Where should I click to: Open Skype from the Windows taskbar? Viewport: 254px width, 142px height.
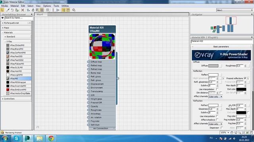click(x=16, y=138)
